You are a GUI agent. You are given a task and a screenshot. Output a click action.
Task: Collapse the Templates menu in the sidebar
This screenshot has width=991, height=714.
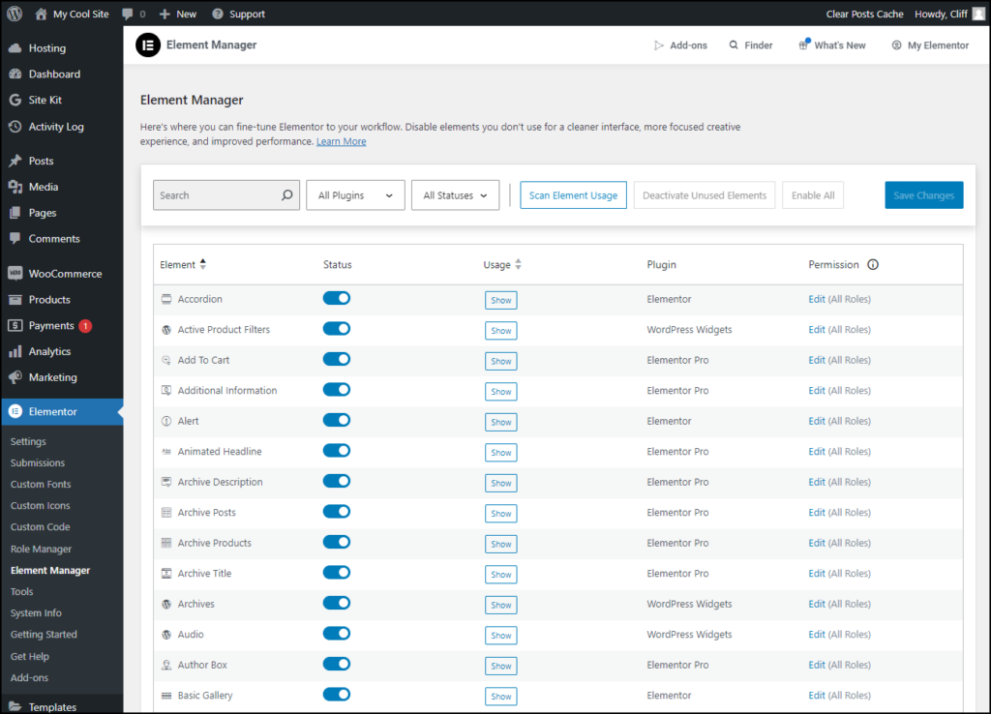point(53,706)
